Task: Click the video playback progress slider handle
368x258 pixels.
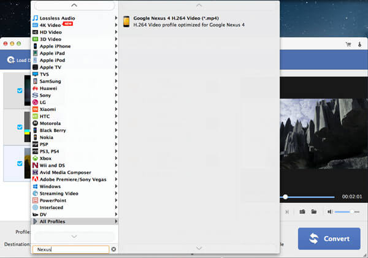Action: pyautogui.click(x=285, y=197)
